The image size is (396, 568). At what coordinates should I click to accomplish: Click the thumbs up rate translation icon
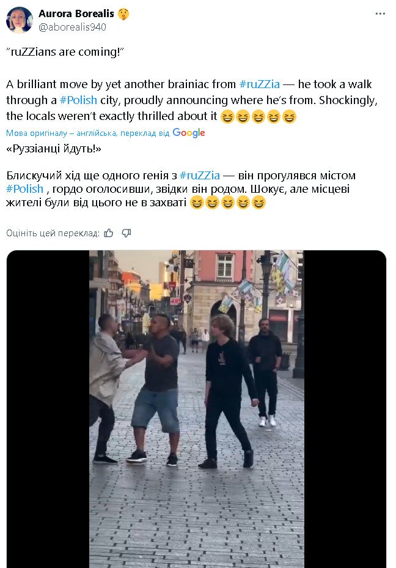tap(109, 233)
